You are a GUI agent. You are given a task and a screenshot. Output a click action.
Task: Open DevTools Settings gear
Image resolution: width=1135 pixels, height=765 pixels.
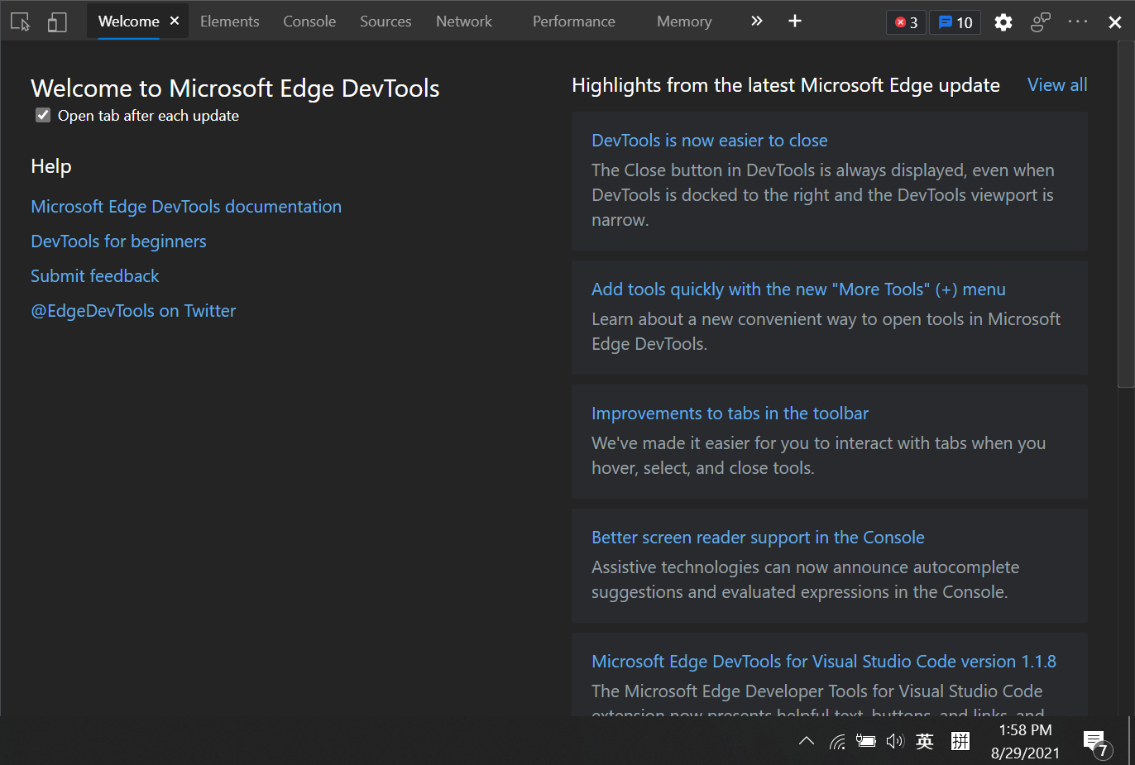pyautogui.click(x=1003, y=22)
